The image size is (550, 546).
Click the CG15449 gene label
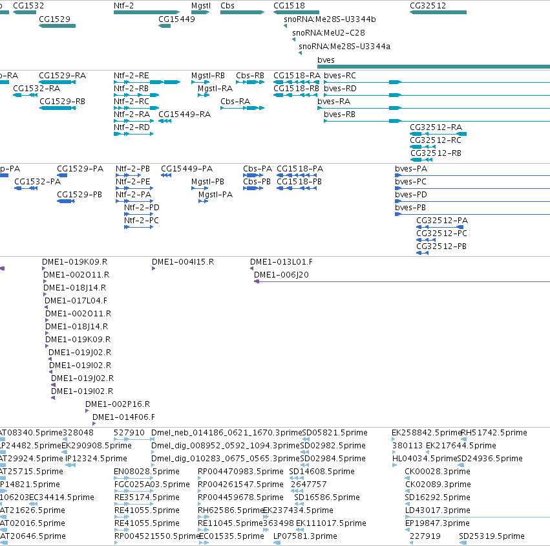point(176,19)
